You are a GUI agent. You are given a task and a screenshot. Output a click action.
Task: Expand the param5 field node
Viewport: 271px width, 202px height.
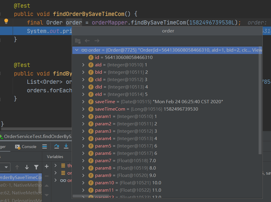[83, 146]
